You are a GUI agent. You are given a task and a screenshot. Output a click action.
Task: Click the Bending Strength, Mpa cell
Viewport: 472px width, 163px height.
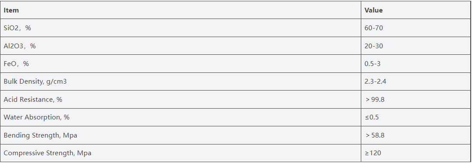point(180,135)
